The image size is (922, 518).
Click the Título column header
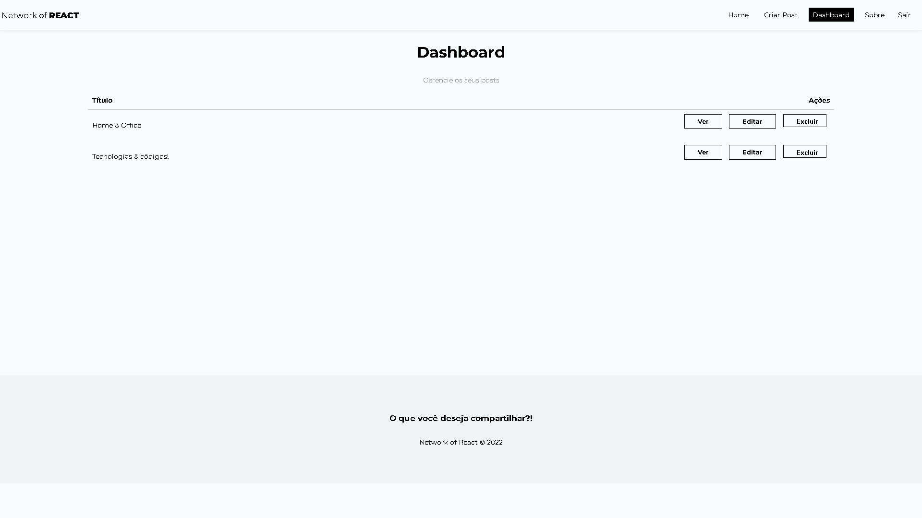pos(102,100)
